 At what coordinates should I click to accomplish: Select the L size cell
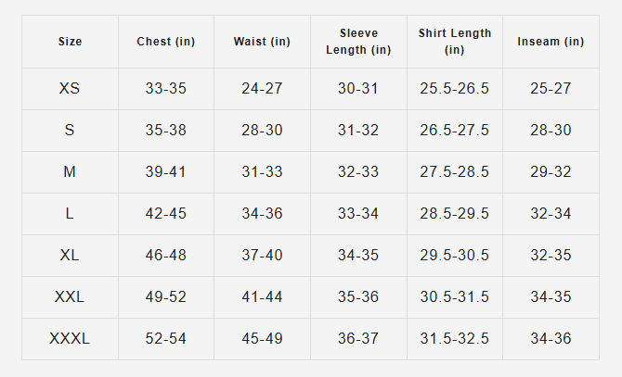pyautogui.click(x=70, y=214)
